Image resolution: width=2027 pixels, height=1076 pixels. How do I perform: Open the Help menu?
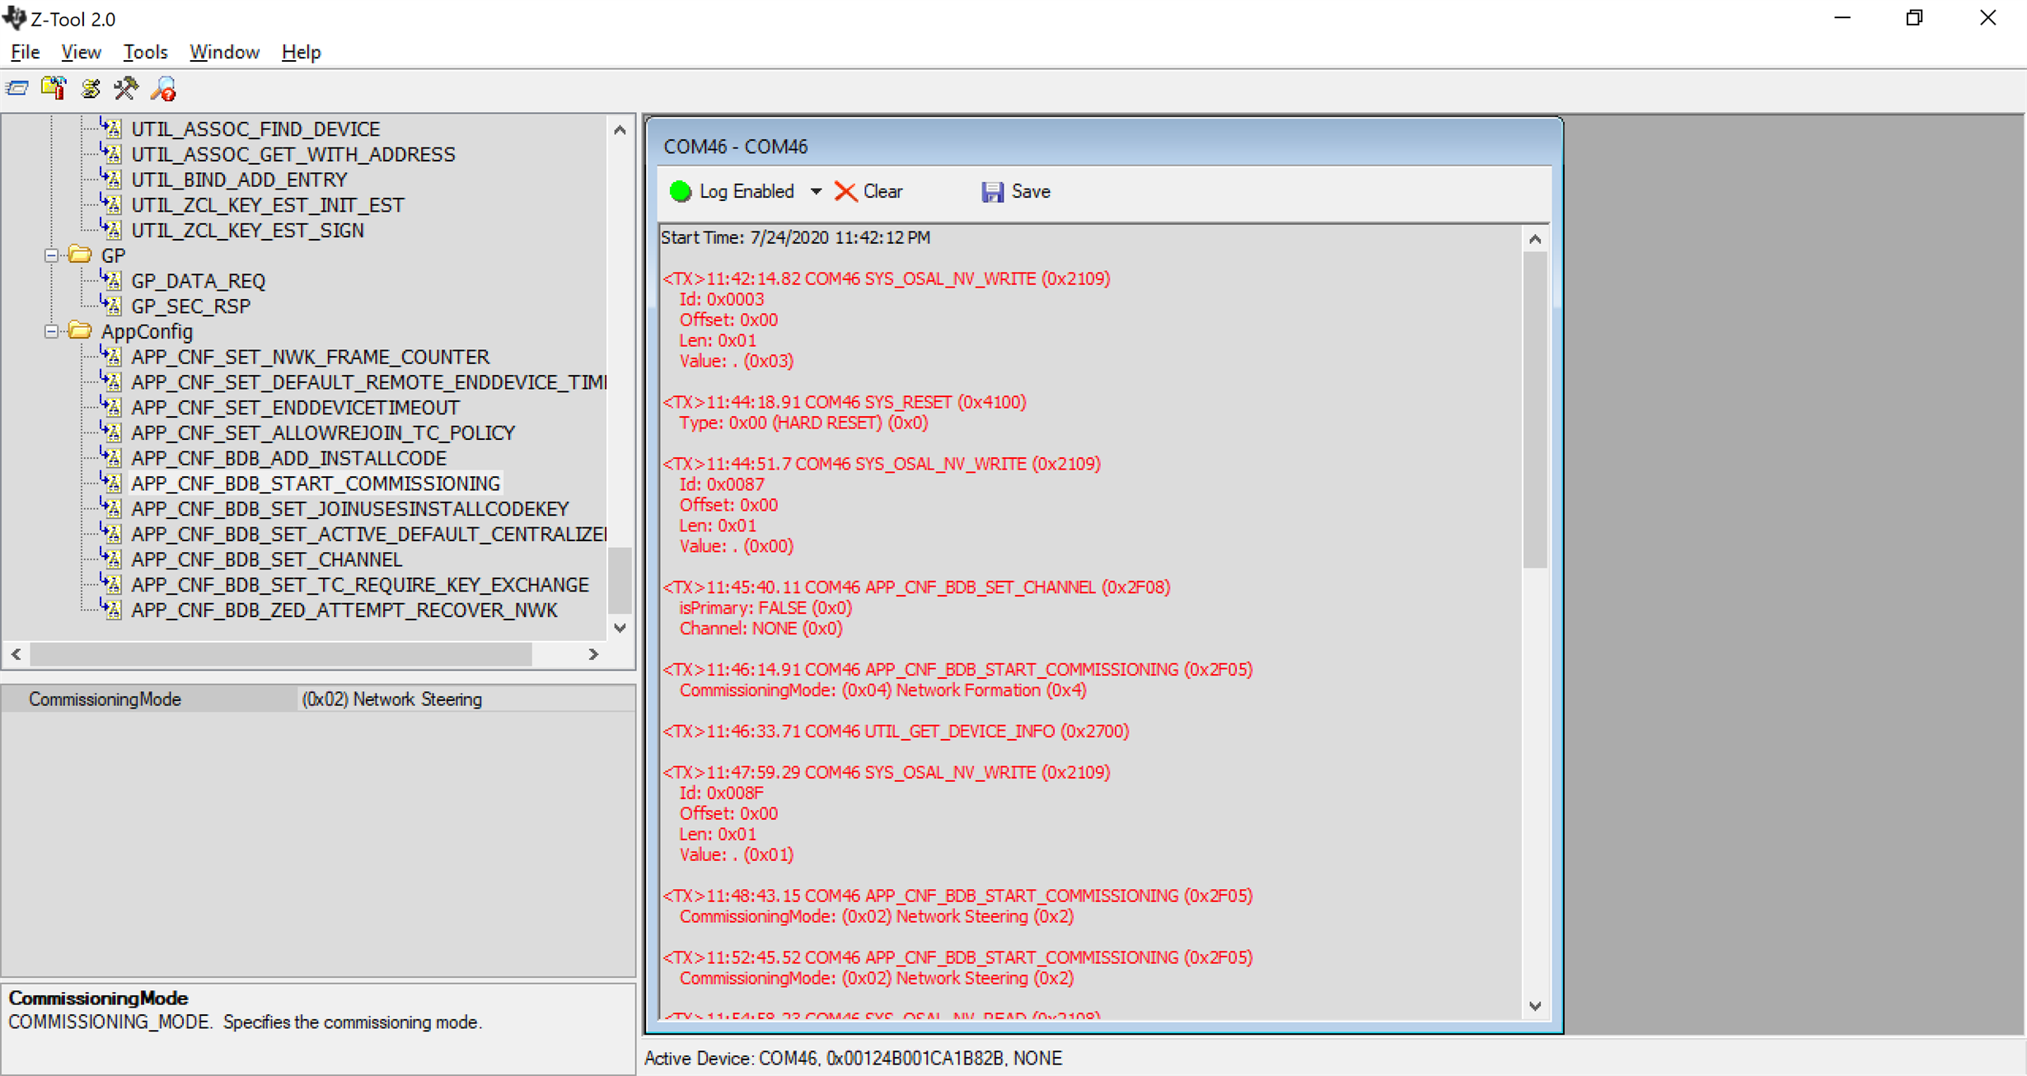tap(301, 52)
